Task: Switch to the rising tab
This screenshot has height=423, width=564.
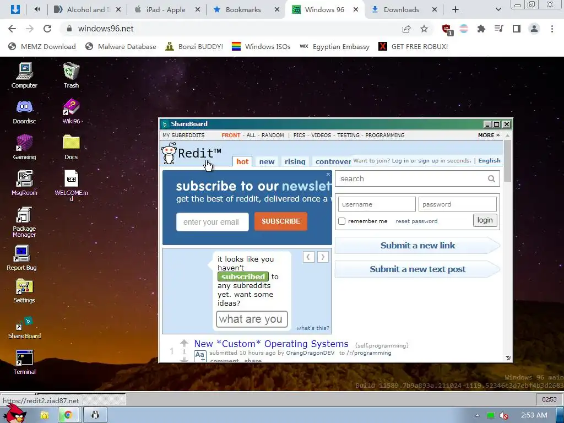Action: click(x=295, y=161)
